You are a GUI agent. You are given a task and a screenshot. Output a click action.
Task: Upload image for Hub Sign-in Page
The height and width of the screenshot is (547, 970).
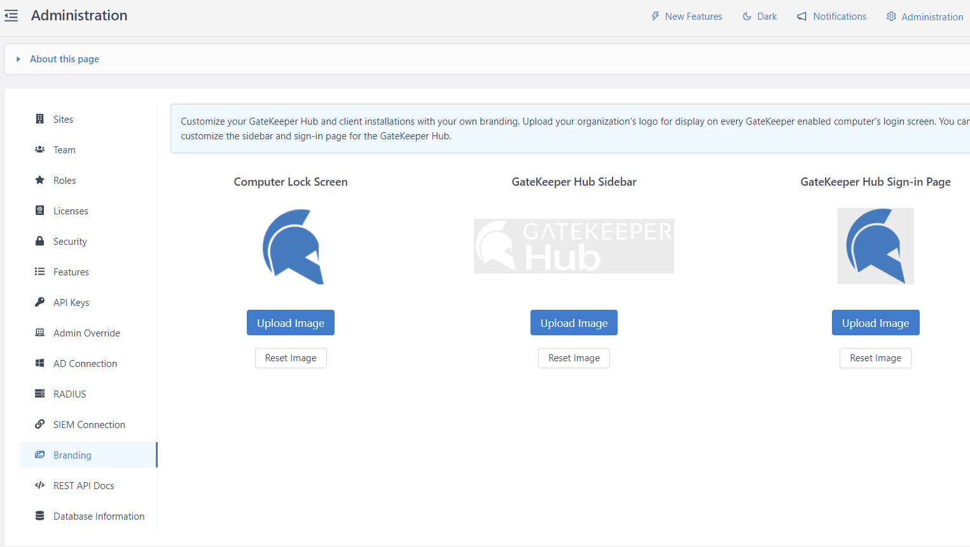point(875,323)
